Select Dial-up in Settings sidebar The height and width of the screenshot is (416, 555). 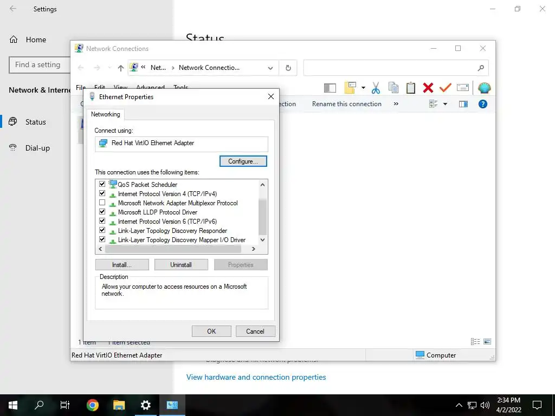coord(37,148)
